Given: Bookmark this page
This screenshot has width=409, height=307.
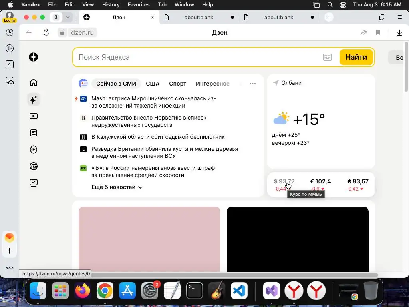Looking at the screenshot, I should click(x=378, y=32).
